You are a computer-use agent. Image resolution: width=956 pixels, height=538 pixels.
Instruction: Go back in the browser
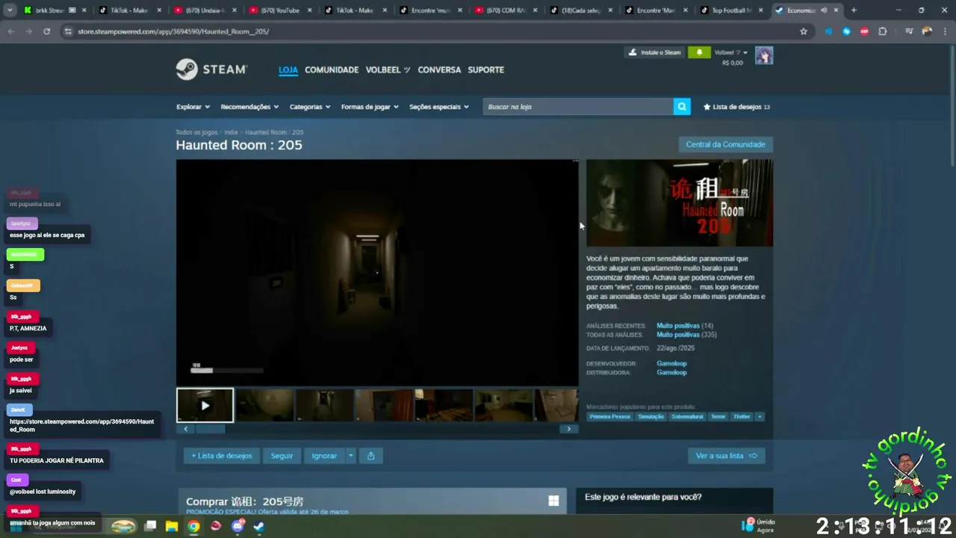[11, 31]
